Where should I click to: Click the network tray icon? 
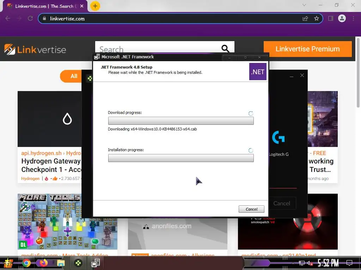tap(302, 263)
